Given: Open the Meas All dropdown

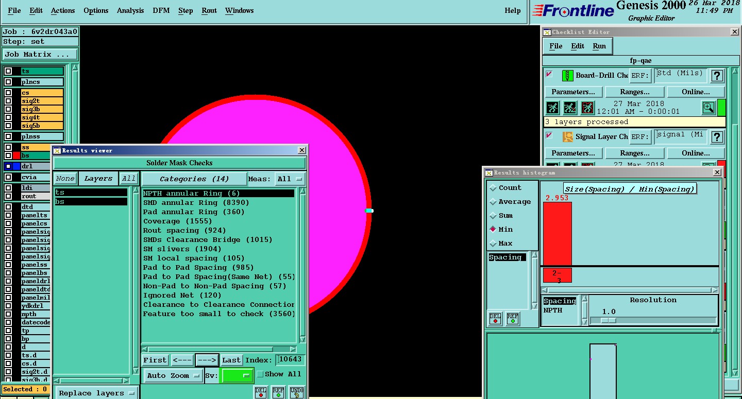Looking at the screenshot, I should [290, 179].
